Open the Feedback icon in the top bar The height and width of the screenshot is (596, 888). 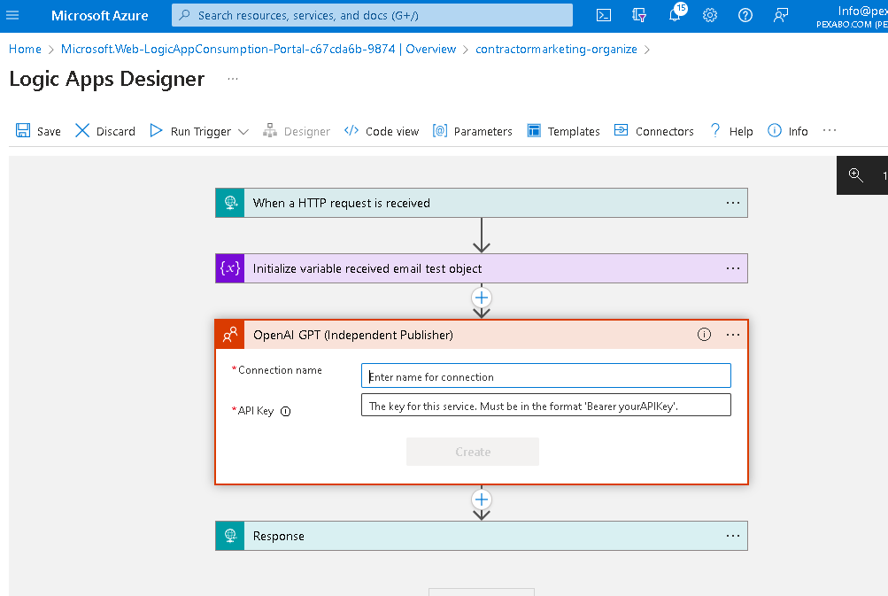click(x=780, y=15)
